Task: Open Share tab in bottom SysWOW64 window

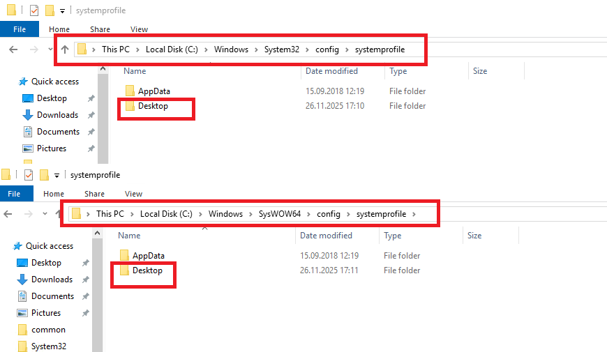Action: pos(94,194)
